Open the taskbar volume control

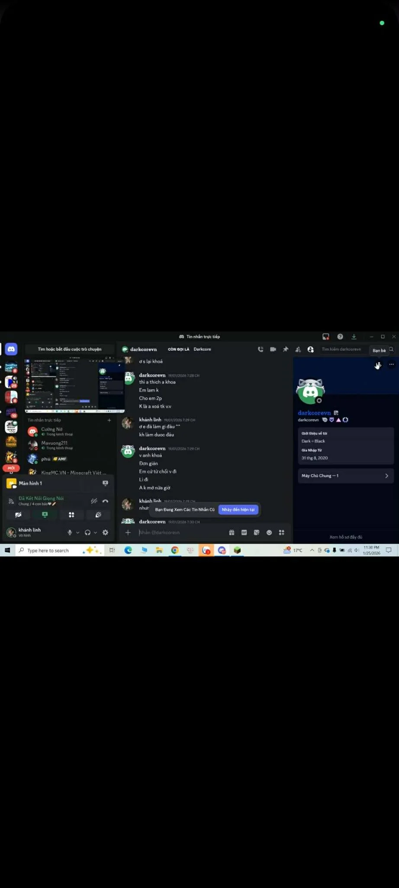(x=357, y=550)
